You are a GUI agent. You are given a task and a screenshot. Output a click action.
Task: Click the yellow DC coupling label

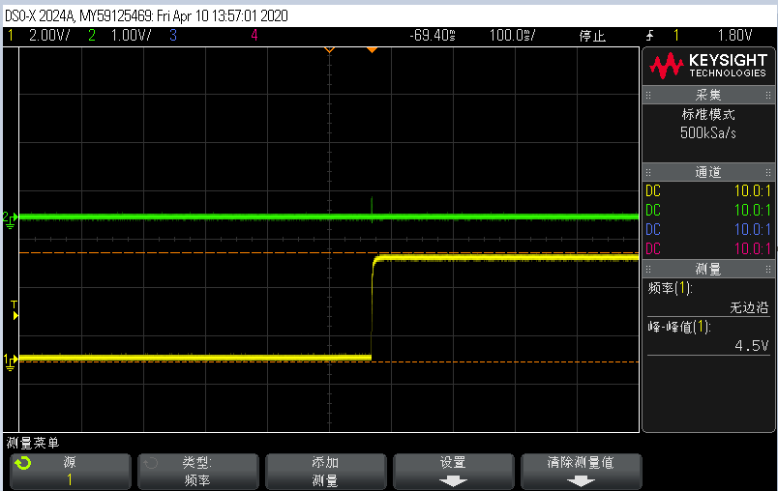click(653, 190)
